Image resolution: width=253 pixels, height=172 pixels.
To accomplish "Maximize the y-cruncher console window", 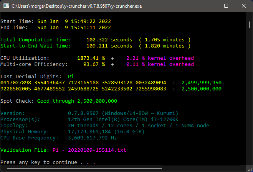I will coord(226,6).
